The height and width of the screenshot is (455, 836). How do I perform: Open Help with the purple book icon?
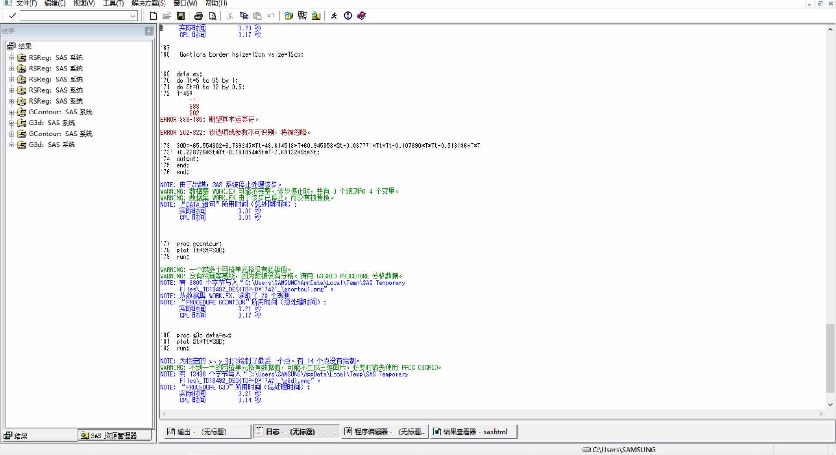361,16
